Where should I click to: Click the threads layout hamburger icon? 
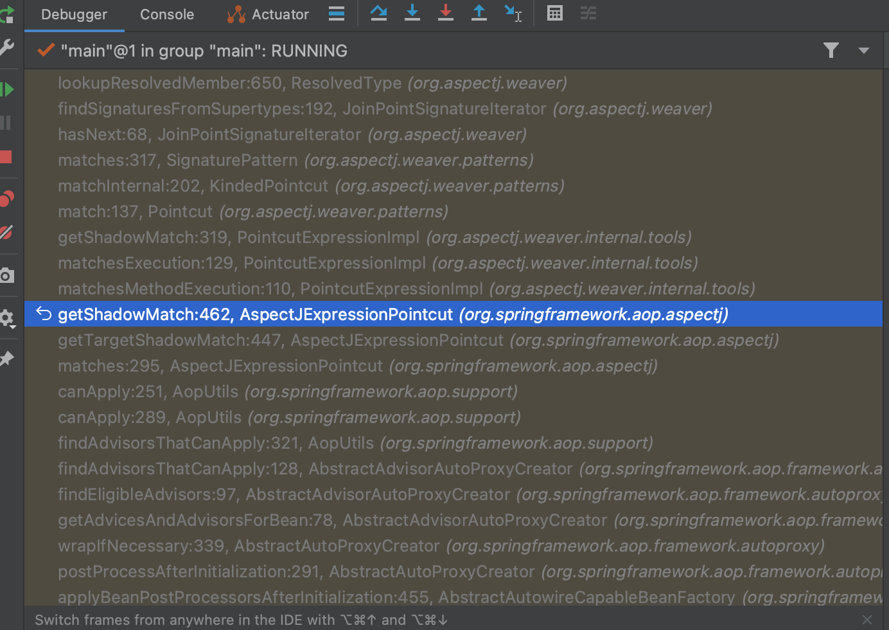(337, 14)
